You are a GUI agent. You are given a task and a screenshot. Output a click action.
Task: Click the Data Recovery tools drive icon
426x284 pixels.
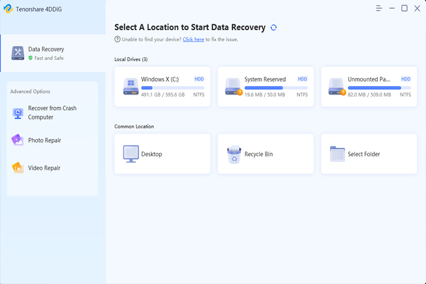(x=18, y=53)
